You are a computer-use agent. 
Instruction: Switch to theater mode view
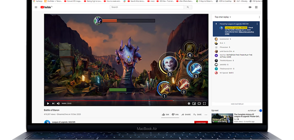tap(199, 103)
